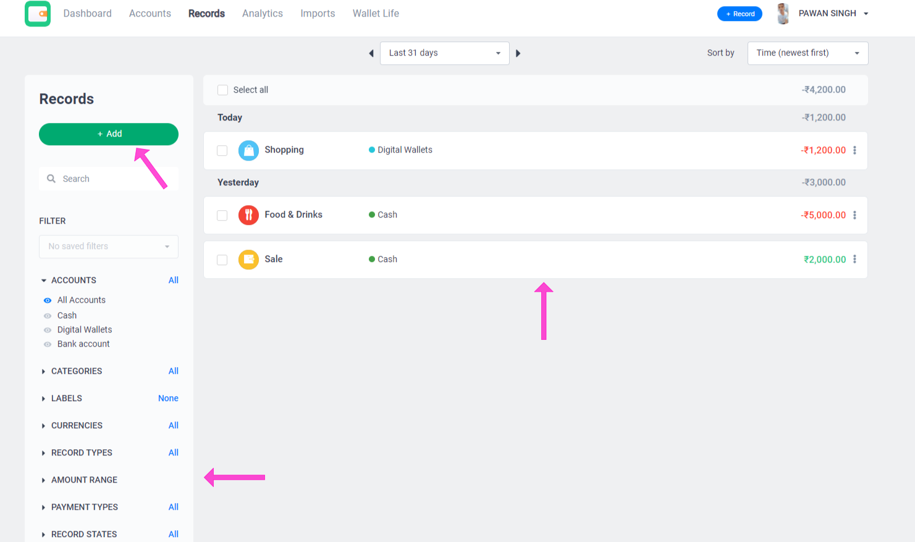
Task: Click the Sale row Cash green dot
Action: pyautogui.click(x=372, y=260)
